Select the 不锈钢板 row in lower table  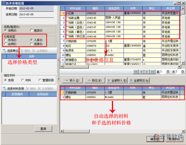(75, 93)
